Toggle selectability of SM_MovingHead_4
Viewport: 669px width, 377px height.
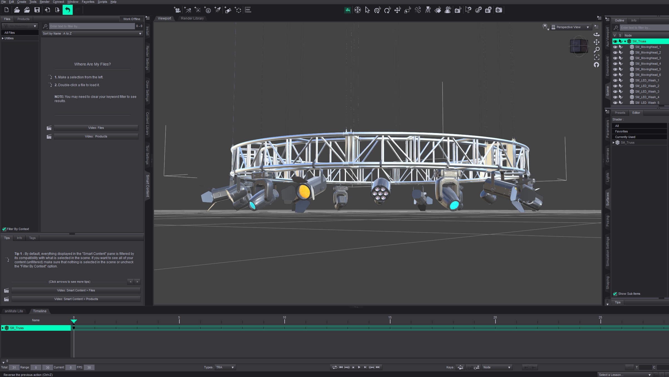click(x=621, y=64)
